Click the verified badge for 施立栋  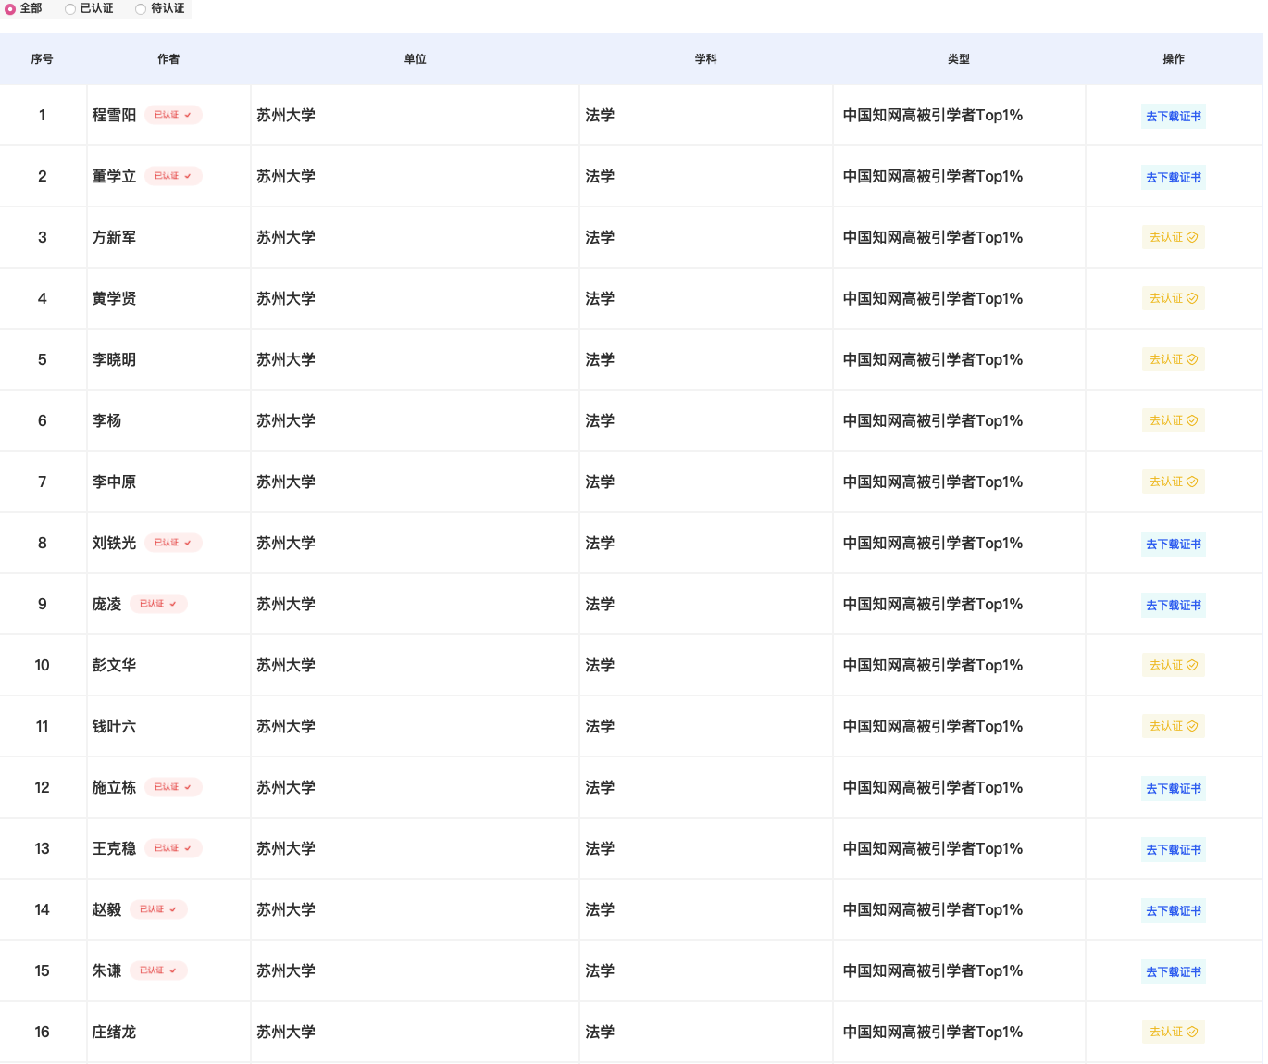172,787
